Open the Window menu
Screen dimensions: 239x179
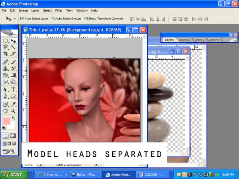(82, 10)
